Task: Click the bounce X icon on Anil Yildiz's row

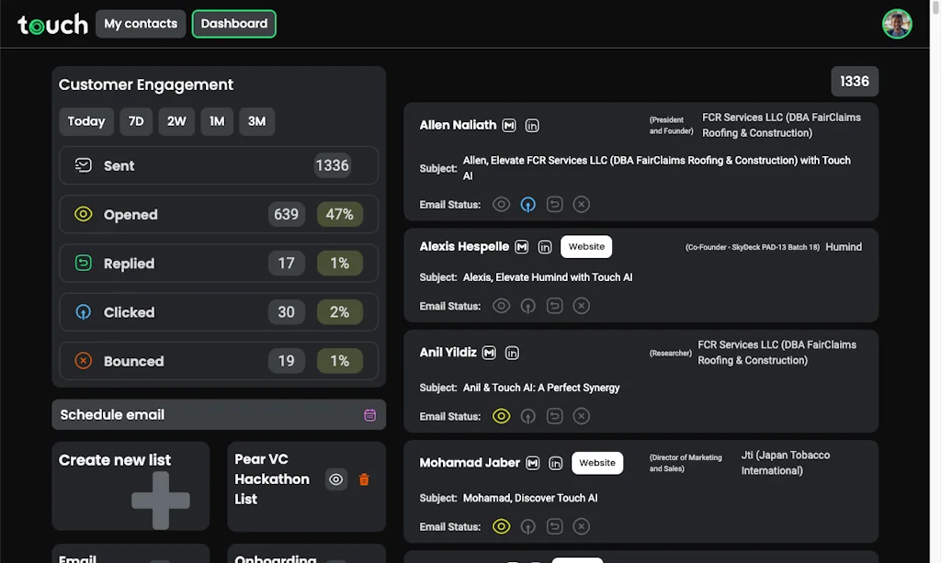Action: click(581, 415)
